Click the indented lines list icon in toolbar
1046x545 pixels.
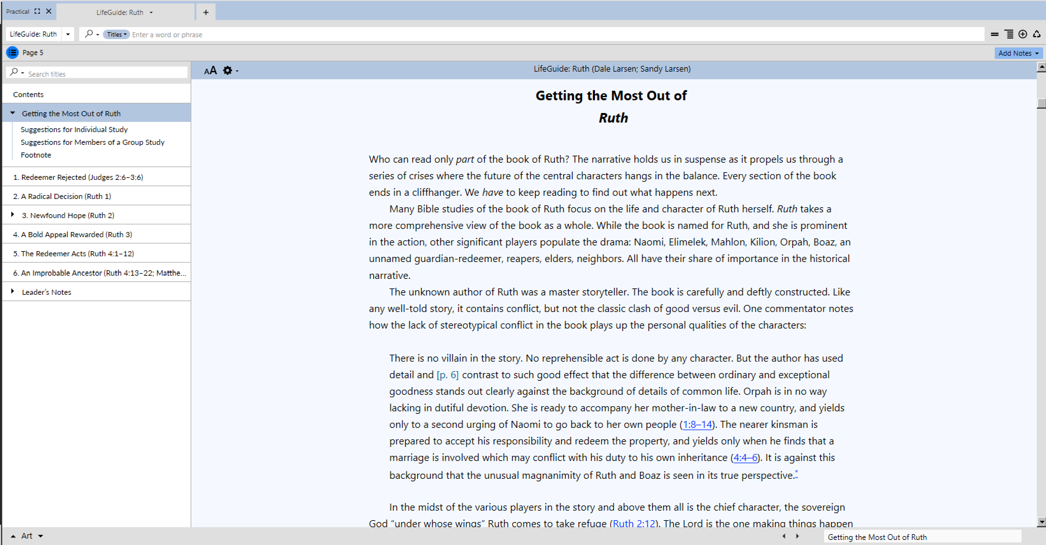pos(1009,34)
